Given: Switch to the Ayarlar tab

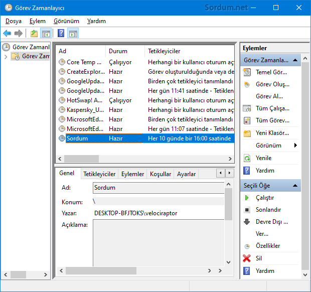Looking at the screenshot, I should click(x=186, y=174).
